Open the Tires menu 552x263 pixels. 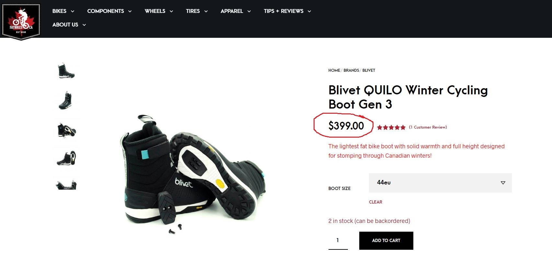pos(193,11)
